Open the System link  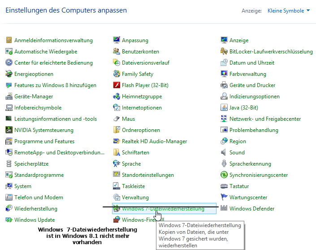coord(23,186)
